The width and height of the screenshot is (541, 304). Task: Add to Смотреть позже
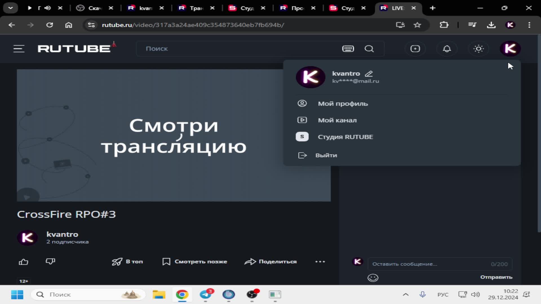pos(195,262)
